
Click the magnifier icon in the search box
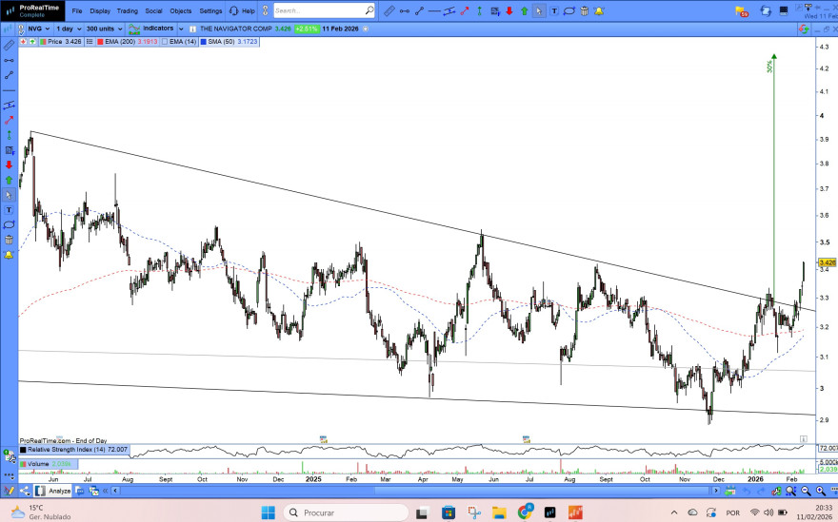tap(369, 11)
